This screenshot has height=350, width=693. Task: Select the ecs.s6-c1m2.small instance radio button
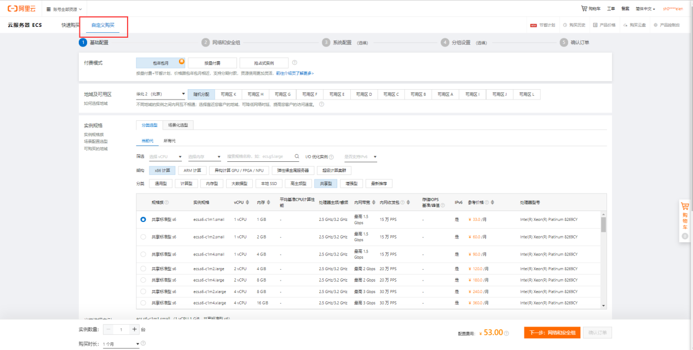pos(143,237)
